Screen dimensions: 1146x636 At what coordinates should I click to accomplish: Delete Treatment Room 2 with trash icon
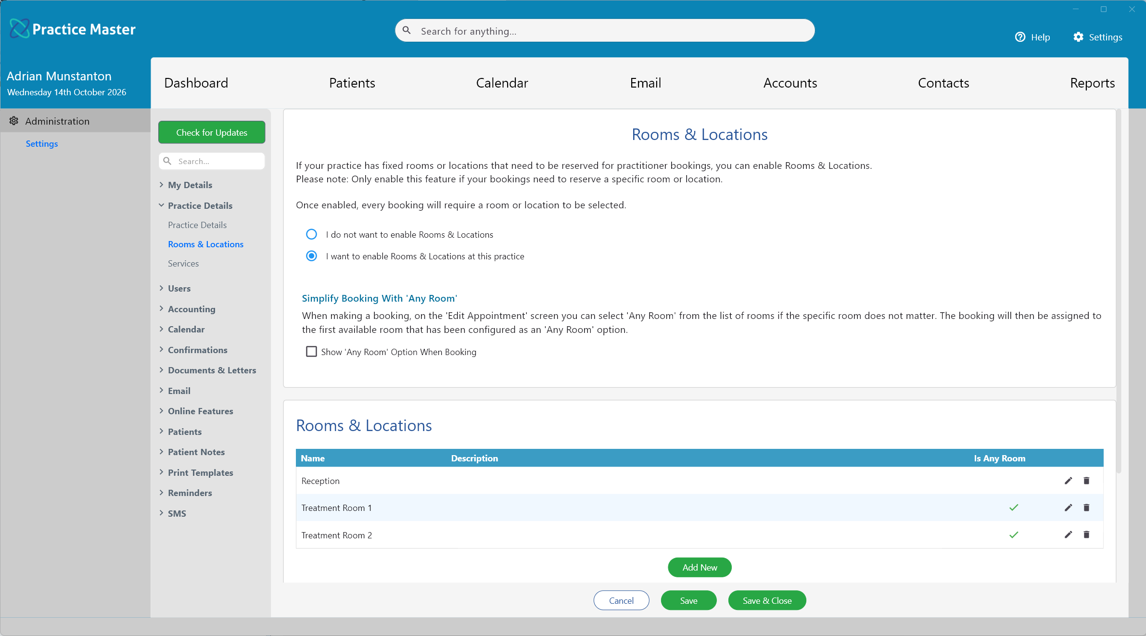click(1086, 534)
